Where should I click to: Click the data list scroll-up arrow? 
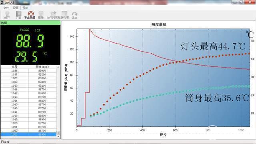pos(58,67)
